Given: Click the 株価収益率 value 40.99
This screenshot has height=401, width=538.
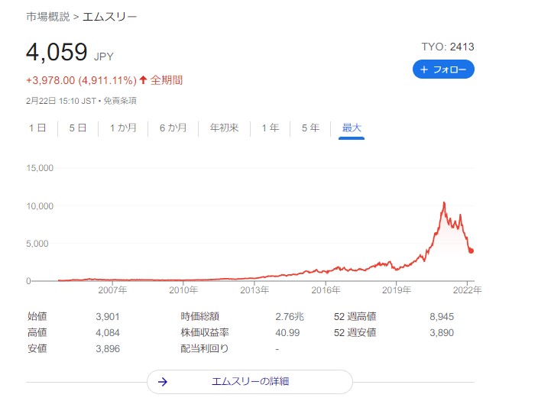Looking at the screenshot, I should 287,333.
